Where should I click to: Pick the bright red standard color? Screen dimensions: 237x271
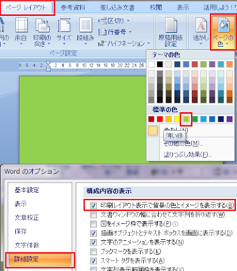coord(160,119)
